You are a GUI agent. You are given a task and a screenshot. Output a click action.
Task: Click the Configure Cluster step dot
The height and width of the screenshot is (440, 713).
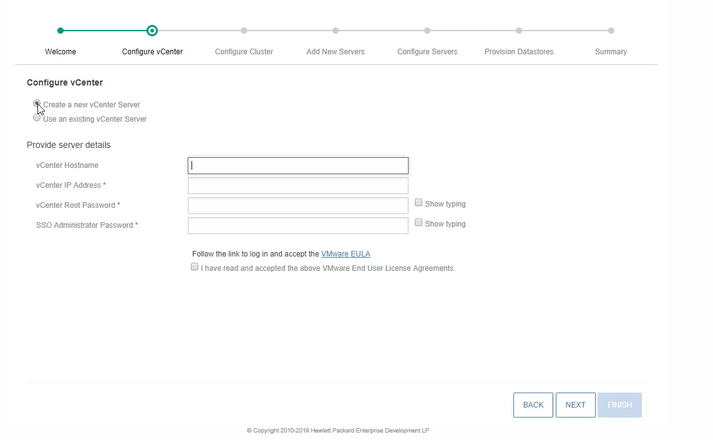[244, 31]
